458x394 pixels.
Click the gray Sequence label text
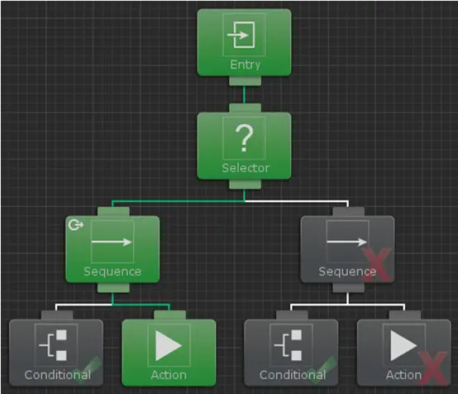point(347,271)
